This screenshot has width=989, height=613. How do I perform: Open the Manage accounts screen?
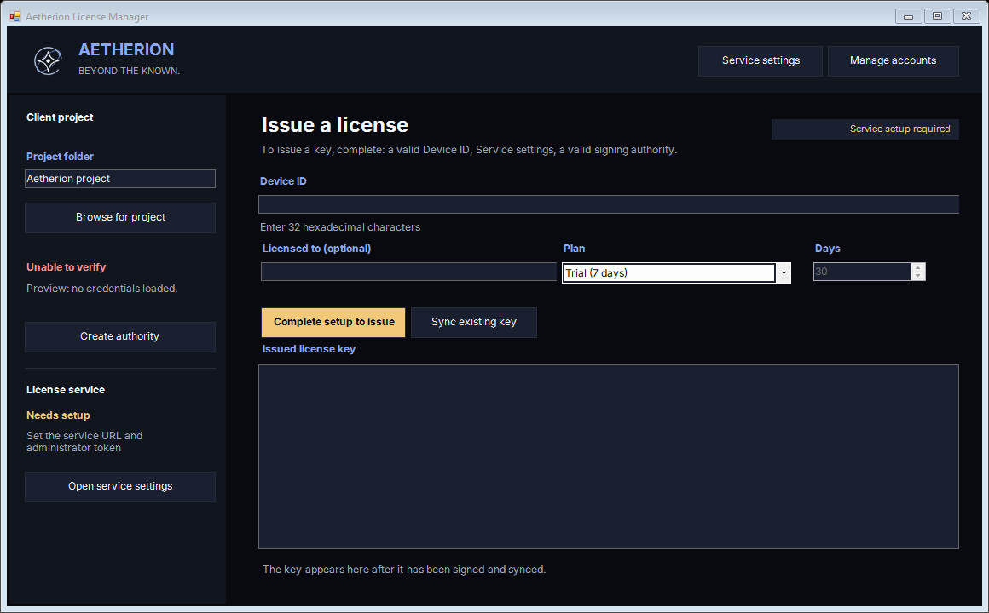coord(894,60)
